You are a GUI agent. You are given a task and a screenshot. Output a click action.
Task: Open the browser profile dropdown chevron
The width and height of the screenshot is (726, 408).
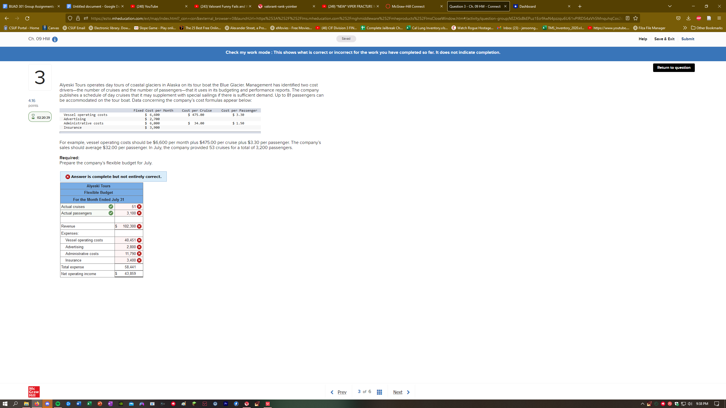(669, 6)
